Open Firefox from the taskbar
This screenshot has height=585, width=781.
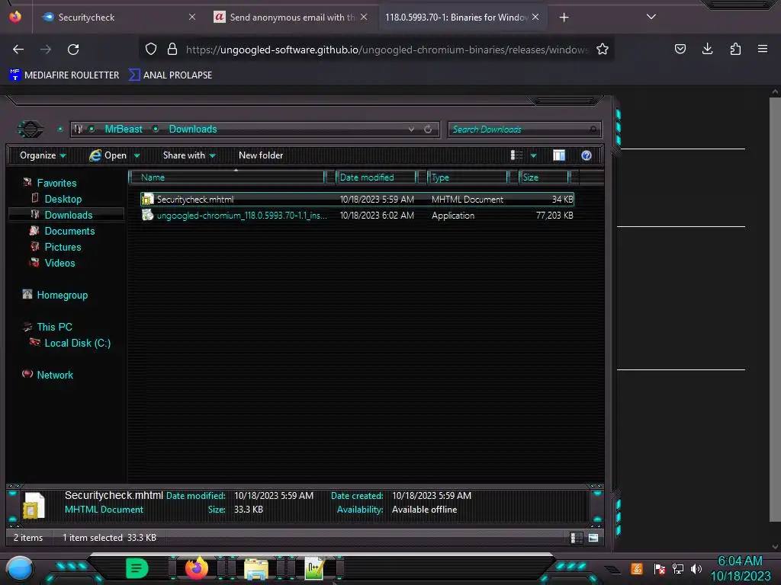[x=196, y=568]
